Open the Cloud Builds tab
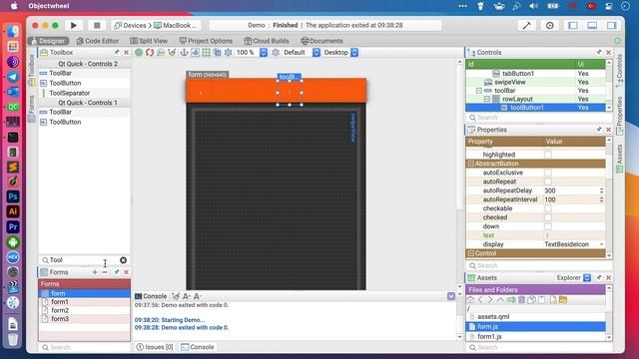 [267, 41]
